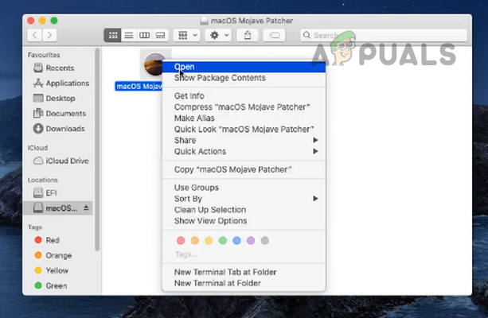Switch to list view in toolbar

[128, 35]
